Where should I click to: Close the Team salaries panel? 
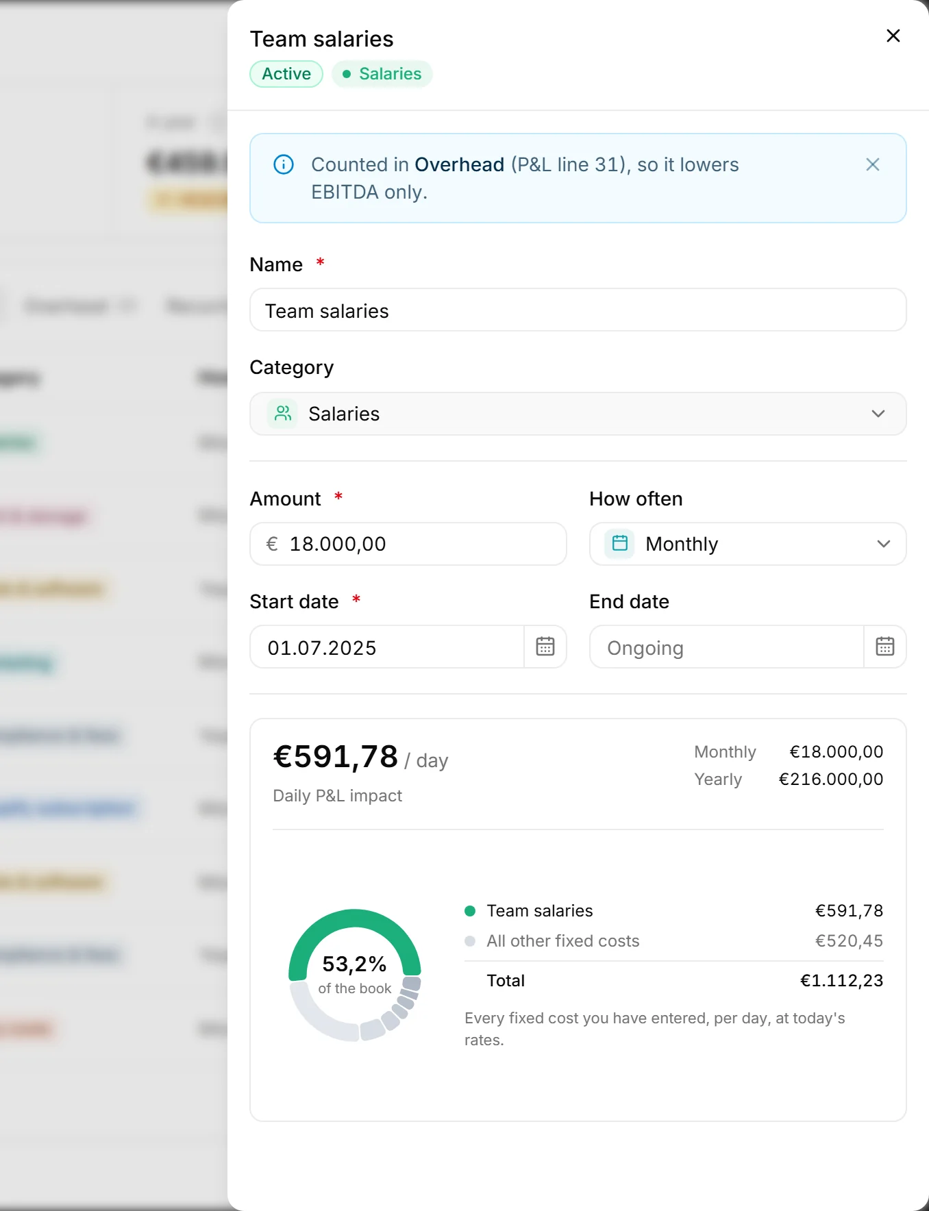893,36
